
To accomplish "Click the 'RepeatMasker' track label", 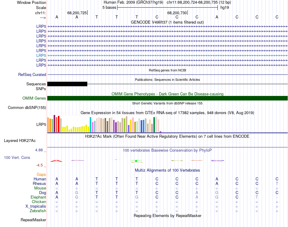I will point(33,220).
